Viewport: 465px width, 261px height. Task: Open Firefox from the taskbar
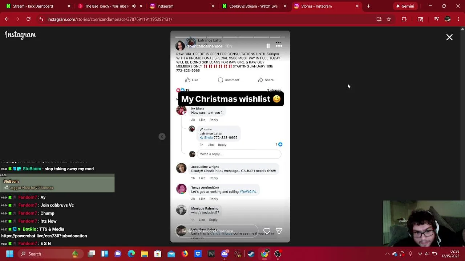[185, 254]
